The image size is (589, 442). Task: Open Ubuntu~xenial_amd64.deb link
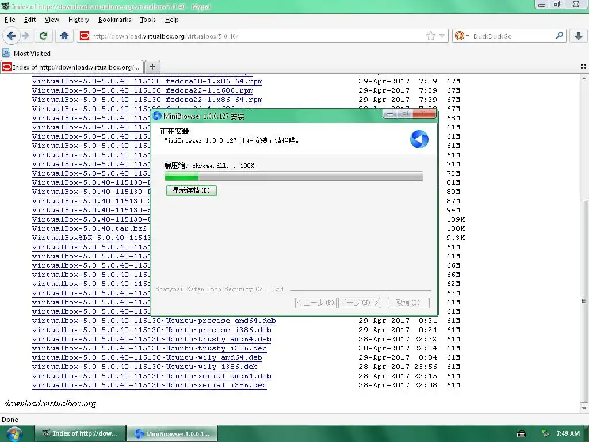(x=152, y=376)
